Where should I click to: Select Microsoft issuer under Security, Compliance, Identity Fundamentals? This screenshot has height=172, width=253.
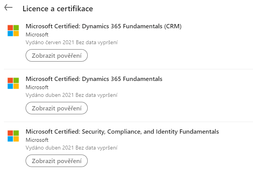click(x=37, y=140)
